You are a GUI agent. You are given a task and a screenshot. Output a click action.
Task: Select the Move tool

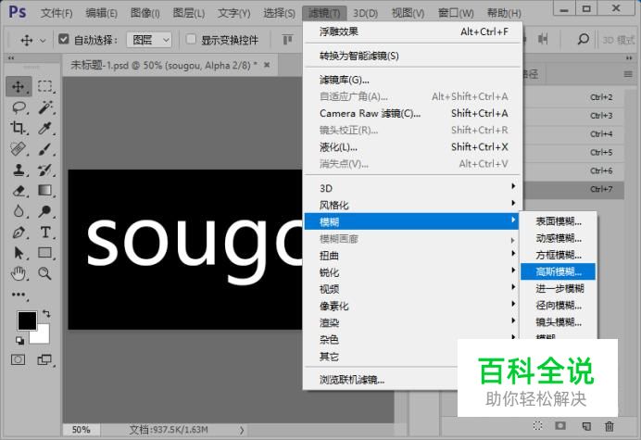tap(18, 87)
